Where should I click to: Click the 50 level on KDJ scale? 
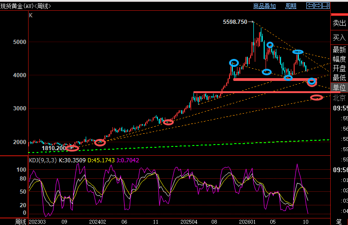[x=23, y=192]
